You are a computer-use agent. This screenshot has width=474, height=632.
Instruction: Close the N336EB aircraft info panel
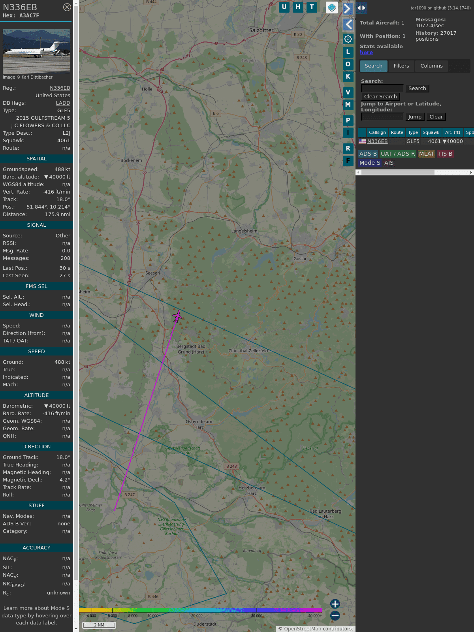(67, 7)
